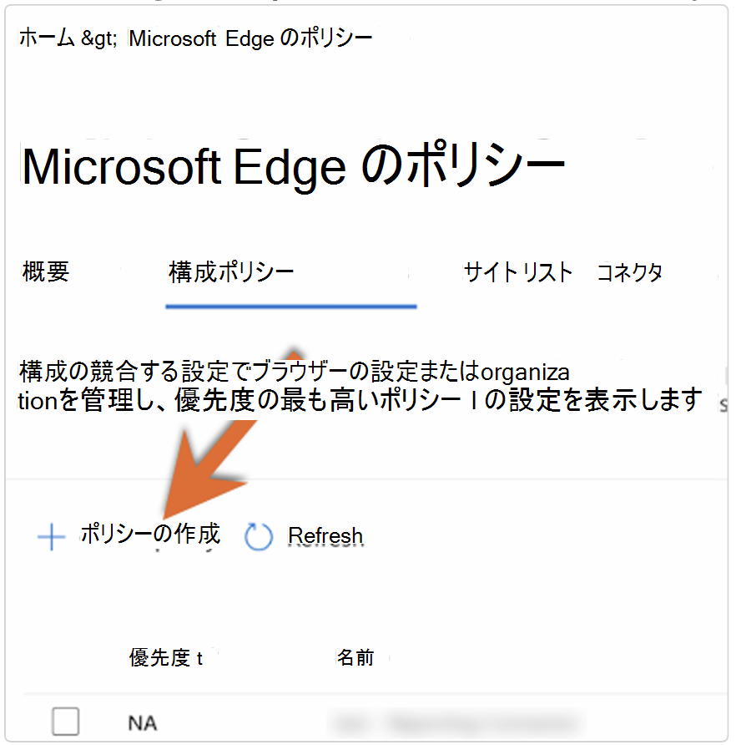Click the plus icon next to ポリシーの作成
736x745 pixels.
pyautogui.click(x=51, y=537)
